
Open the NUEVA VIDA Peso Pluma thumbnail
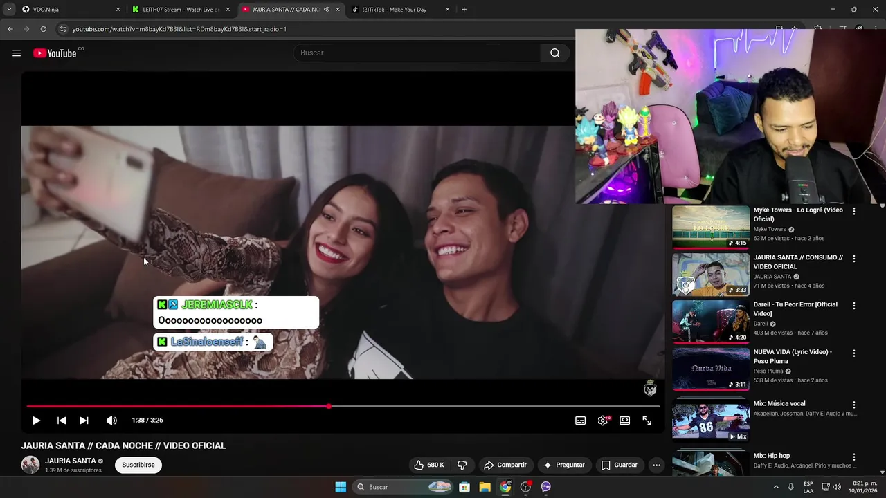711,369
